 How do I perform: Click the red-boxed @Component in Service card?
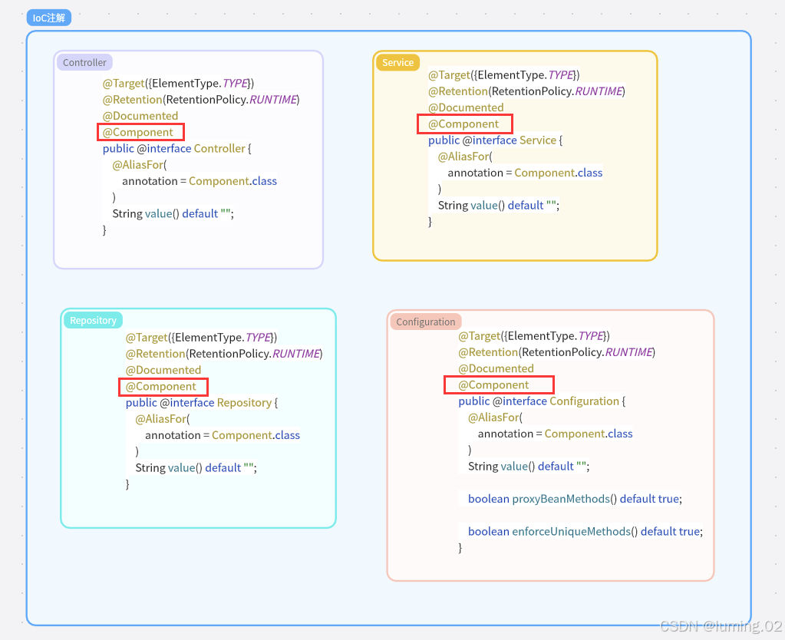click(x=464, y=124)
